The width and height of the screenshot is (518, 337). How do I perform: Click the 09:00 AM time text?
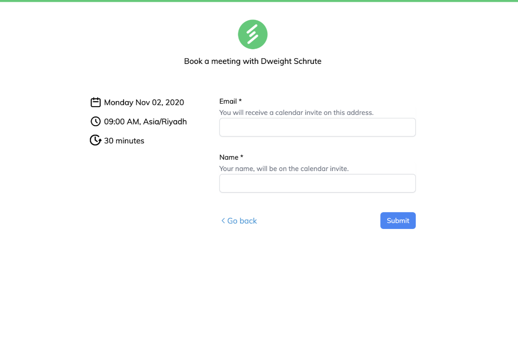tap(121, 122)
